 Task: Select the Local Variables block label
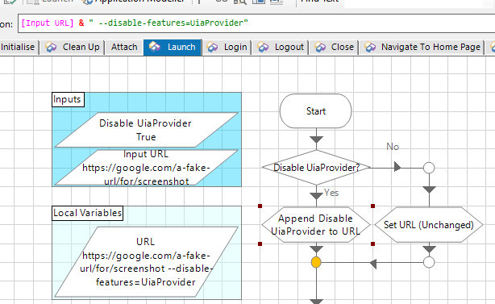click(87, 213)
